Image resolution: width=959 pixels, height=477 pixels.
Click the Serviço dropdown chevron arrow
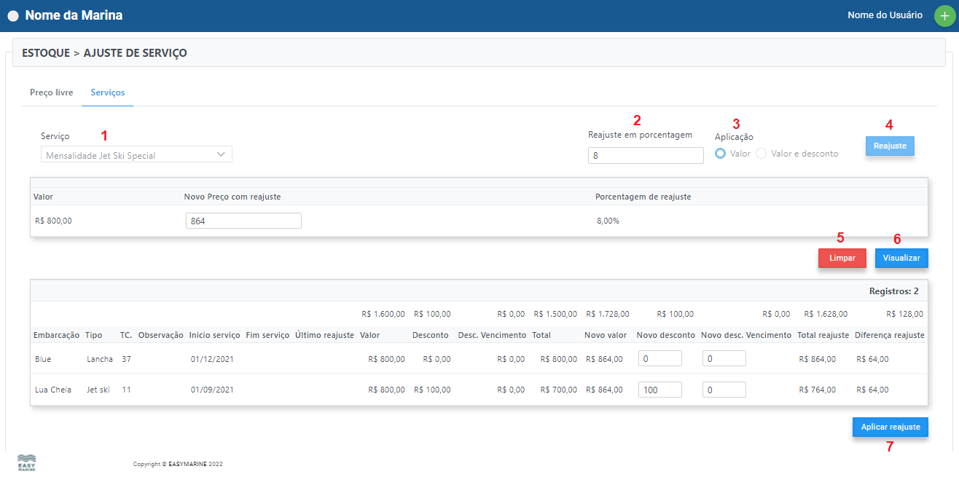tap(222, 154)
